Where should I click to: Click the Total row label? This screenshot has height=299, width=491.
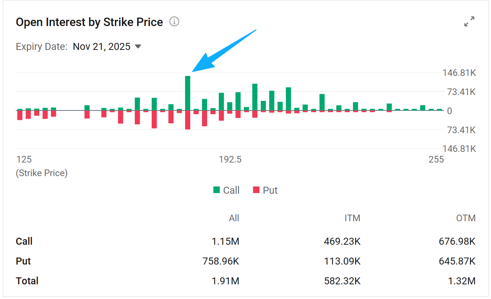pyautogui.click(x=27, y=281)
